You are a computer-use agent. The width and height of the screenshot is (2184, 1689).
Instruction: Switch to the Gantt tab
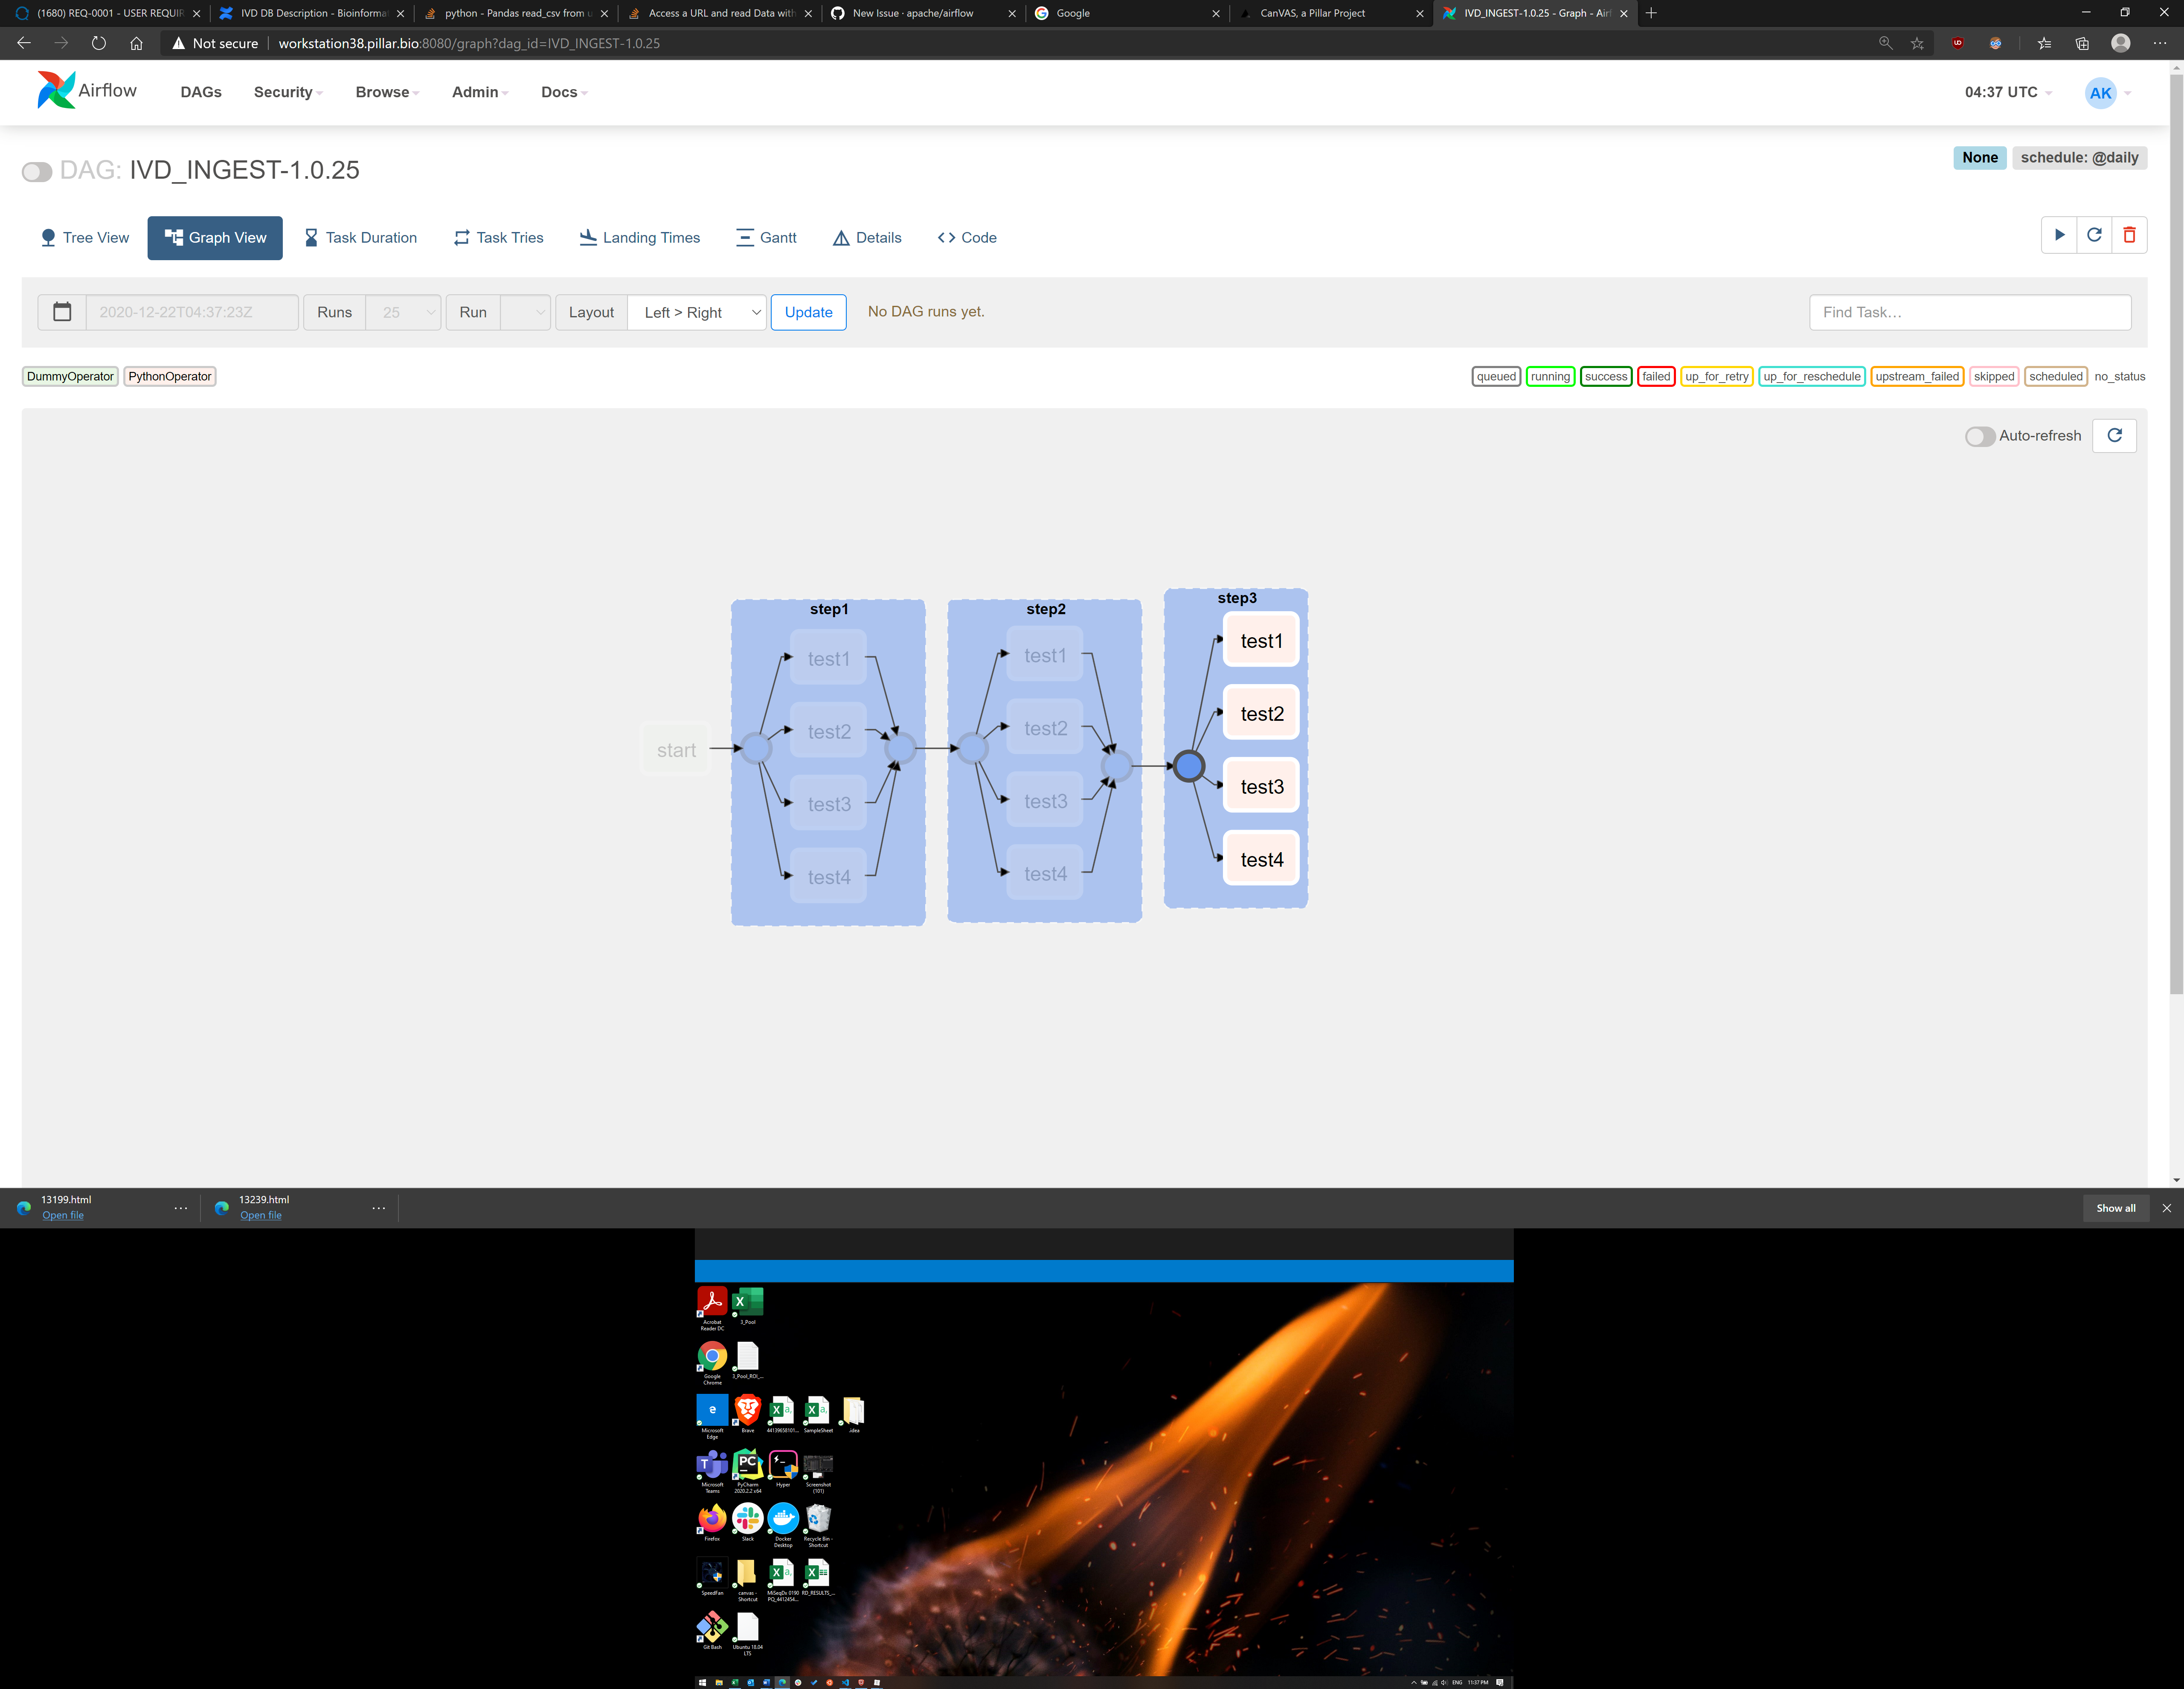point(766,237)
